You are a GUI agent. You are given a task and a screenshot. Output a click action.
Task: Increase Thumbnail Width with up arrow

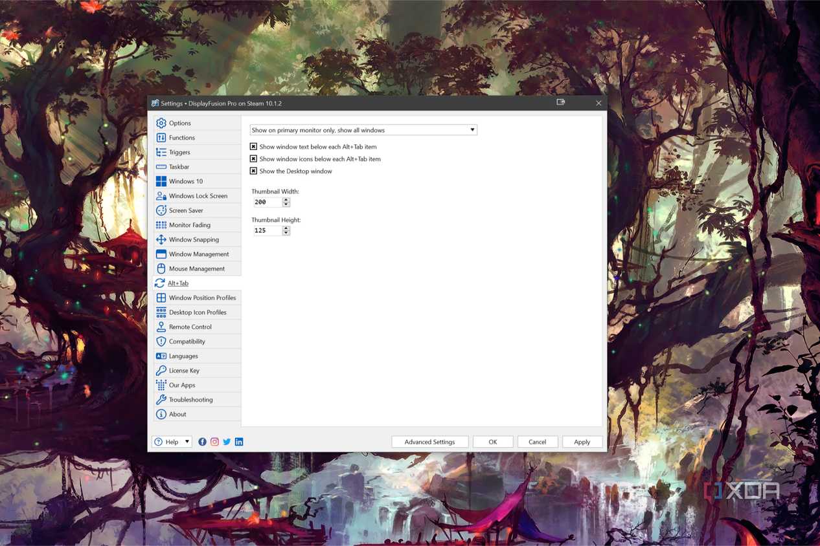(286, 200)
